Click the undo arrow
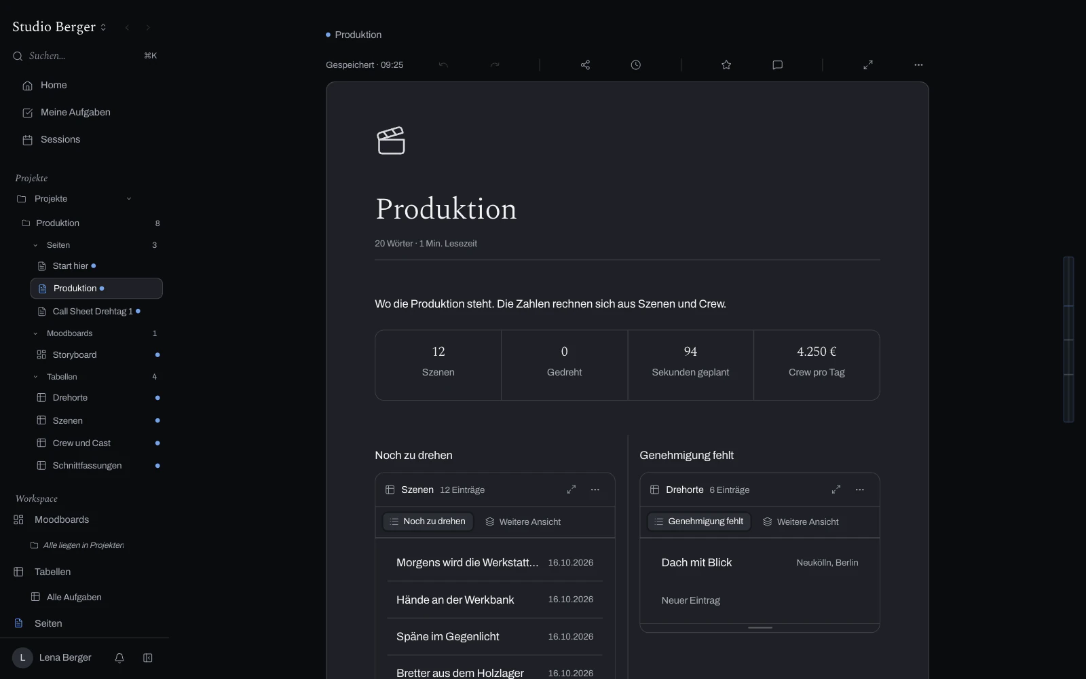The width and height of the screenshot is (1086, 679). (443, 65)
